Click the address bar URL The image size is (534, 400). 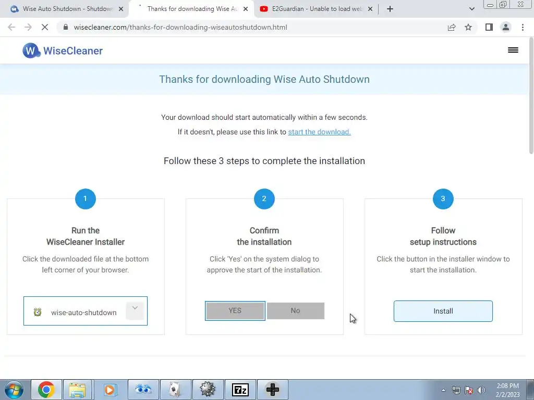(x=180, y=27)
